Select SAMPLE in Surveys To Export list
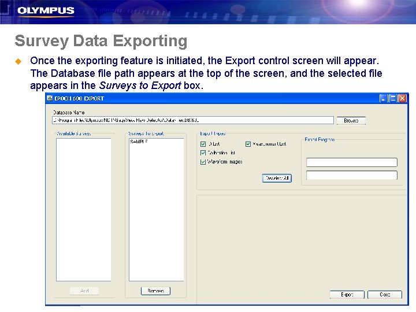The width and height of the screenshot is (416, 312). point(139,142)
